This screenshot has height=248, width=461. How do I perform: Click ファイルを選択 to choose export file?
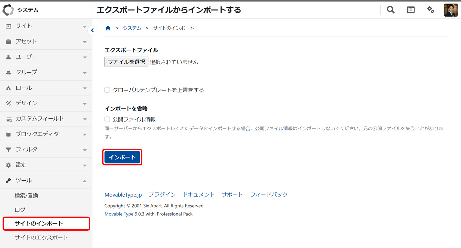pos(126,62)
